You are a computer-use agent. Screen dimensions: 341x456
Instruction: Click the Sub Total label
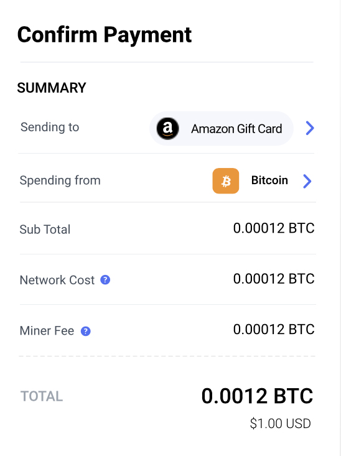[45, 230]
